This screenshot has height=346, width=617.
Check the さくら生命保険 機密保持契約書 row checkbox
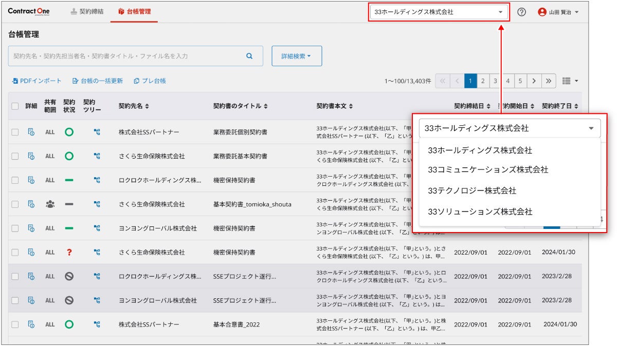pos(15,252)
